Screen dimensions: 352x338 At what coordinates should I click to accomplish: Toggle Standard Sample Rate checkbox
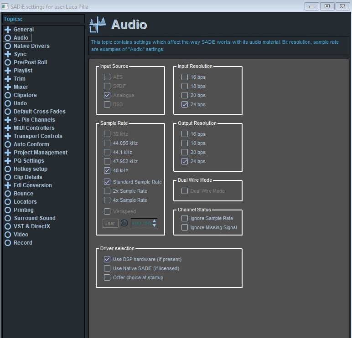click(107, 182)
